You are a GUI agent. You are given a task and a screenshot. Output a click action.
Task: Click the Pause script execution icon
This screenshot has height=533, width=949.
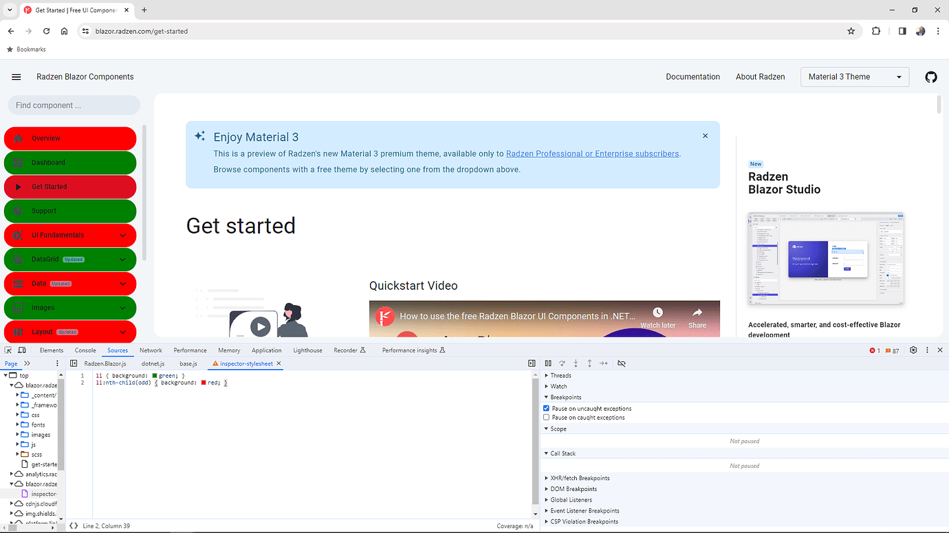[547, 363]
